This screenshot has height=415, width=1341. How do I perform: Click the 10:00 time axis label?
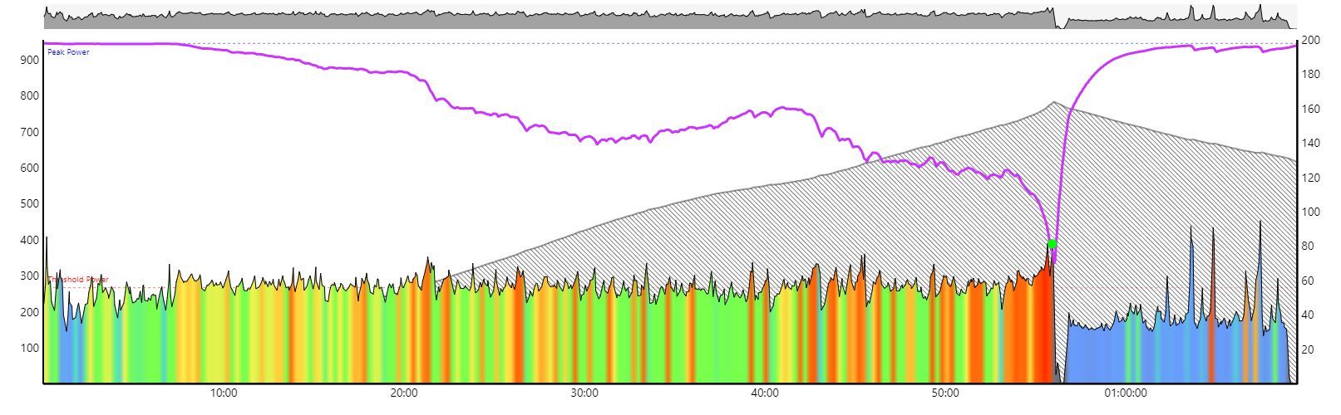[224, 393]
